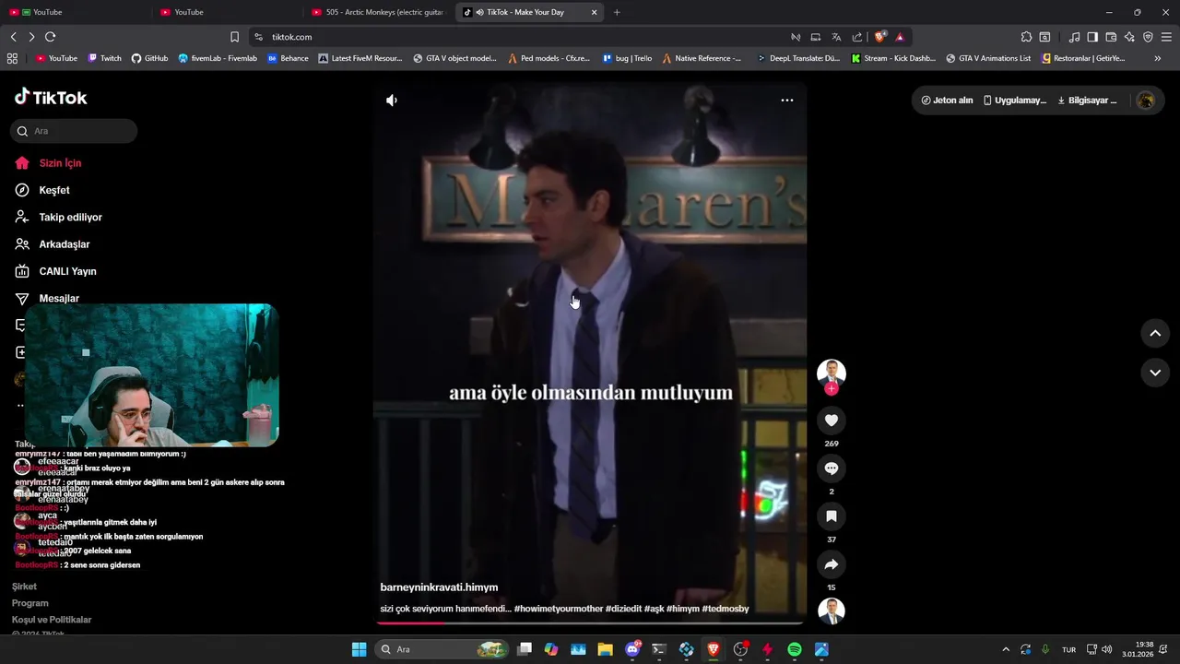1180x664 pixels.
Task: Close the TikTok - Make Your Day tab
Action: coord(594,12)
